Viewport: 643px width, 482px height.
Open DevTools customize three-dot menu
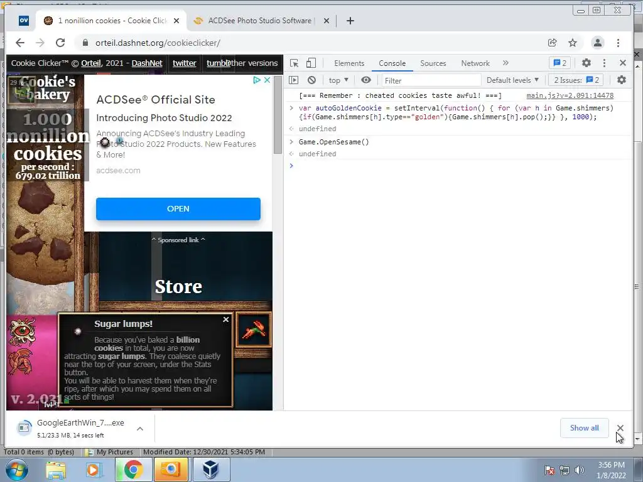(604, 63)
